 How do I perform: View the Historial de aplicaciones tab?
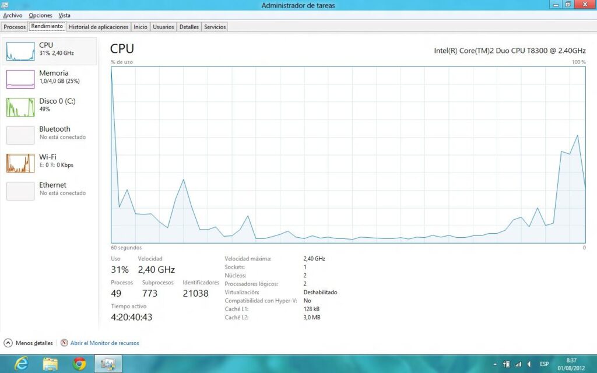coord(97,26)
